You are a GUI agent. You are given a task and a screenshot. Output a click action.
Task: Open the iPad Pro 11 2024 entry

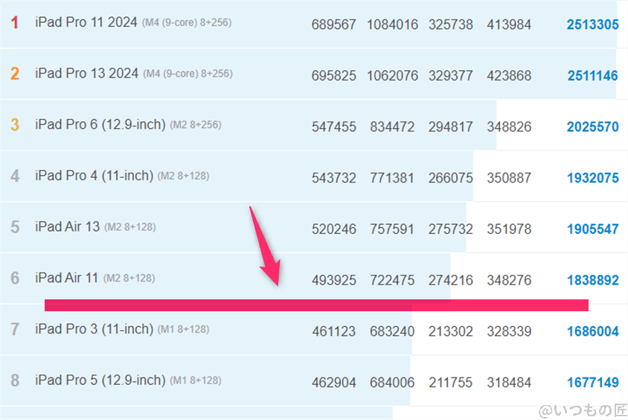[x=86, y=23]
